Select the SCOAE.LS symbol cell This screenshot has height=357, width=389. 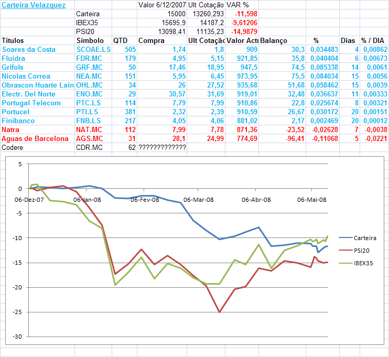point(93,49)
